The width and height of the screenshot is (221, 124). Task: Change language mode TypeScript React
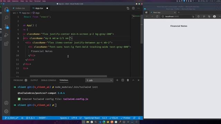pyautogui.click(x=92, y=118)
